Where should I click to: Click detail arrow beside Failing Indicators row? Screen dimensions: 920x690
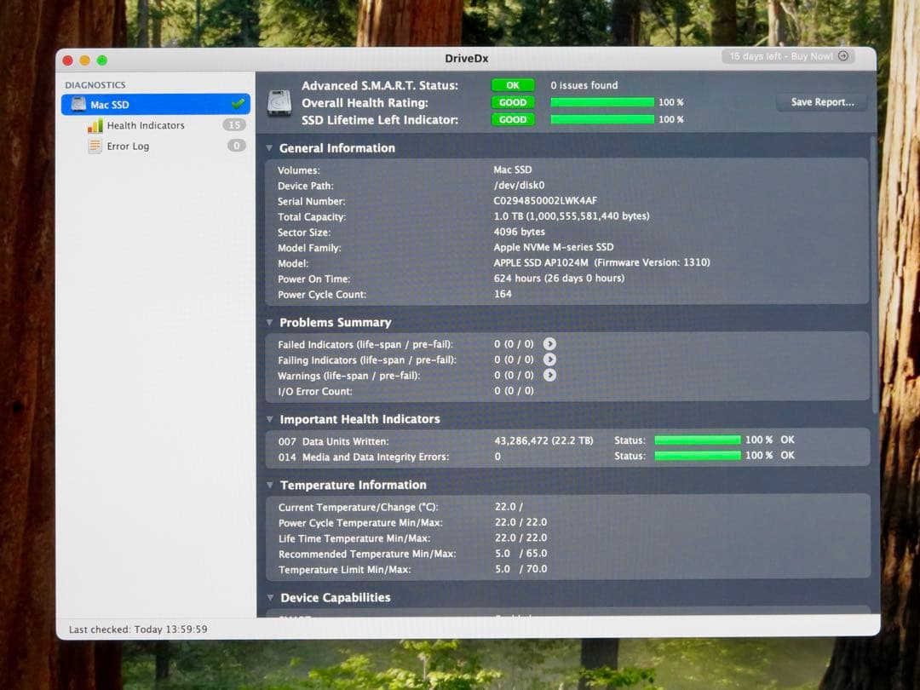(549, 359)
